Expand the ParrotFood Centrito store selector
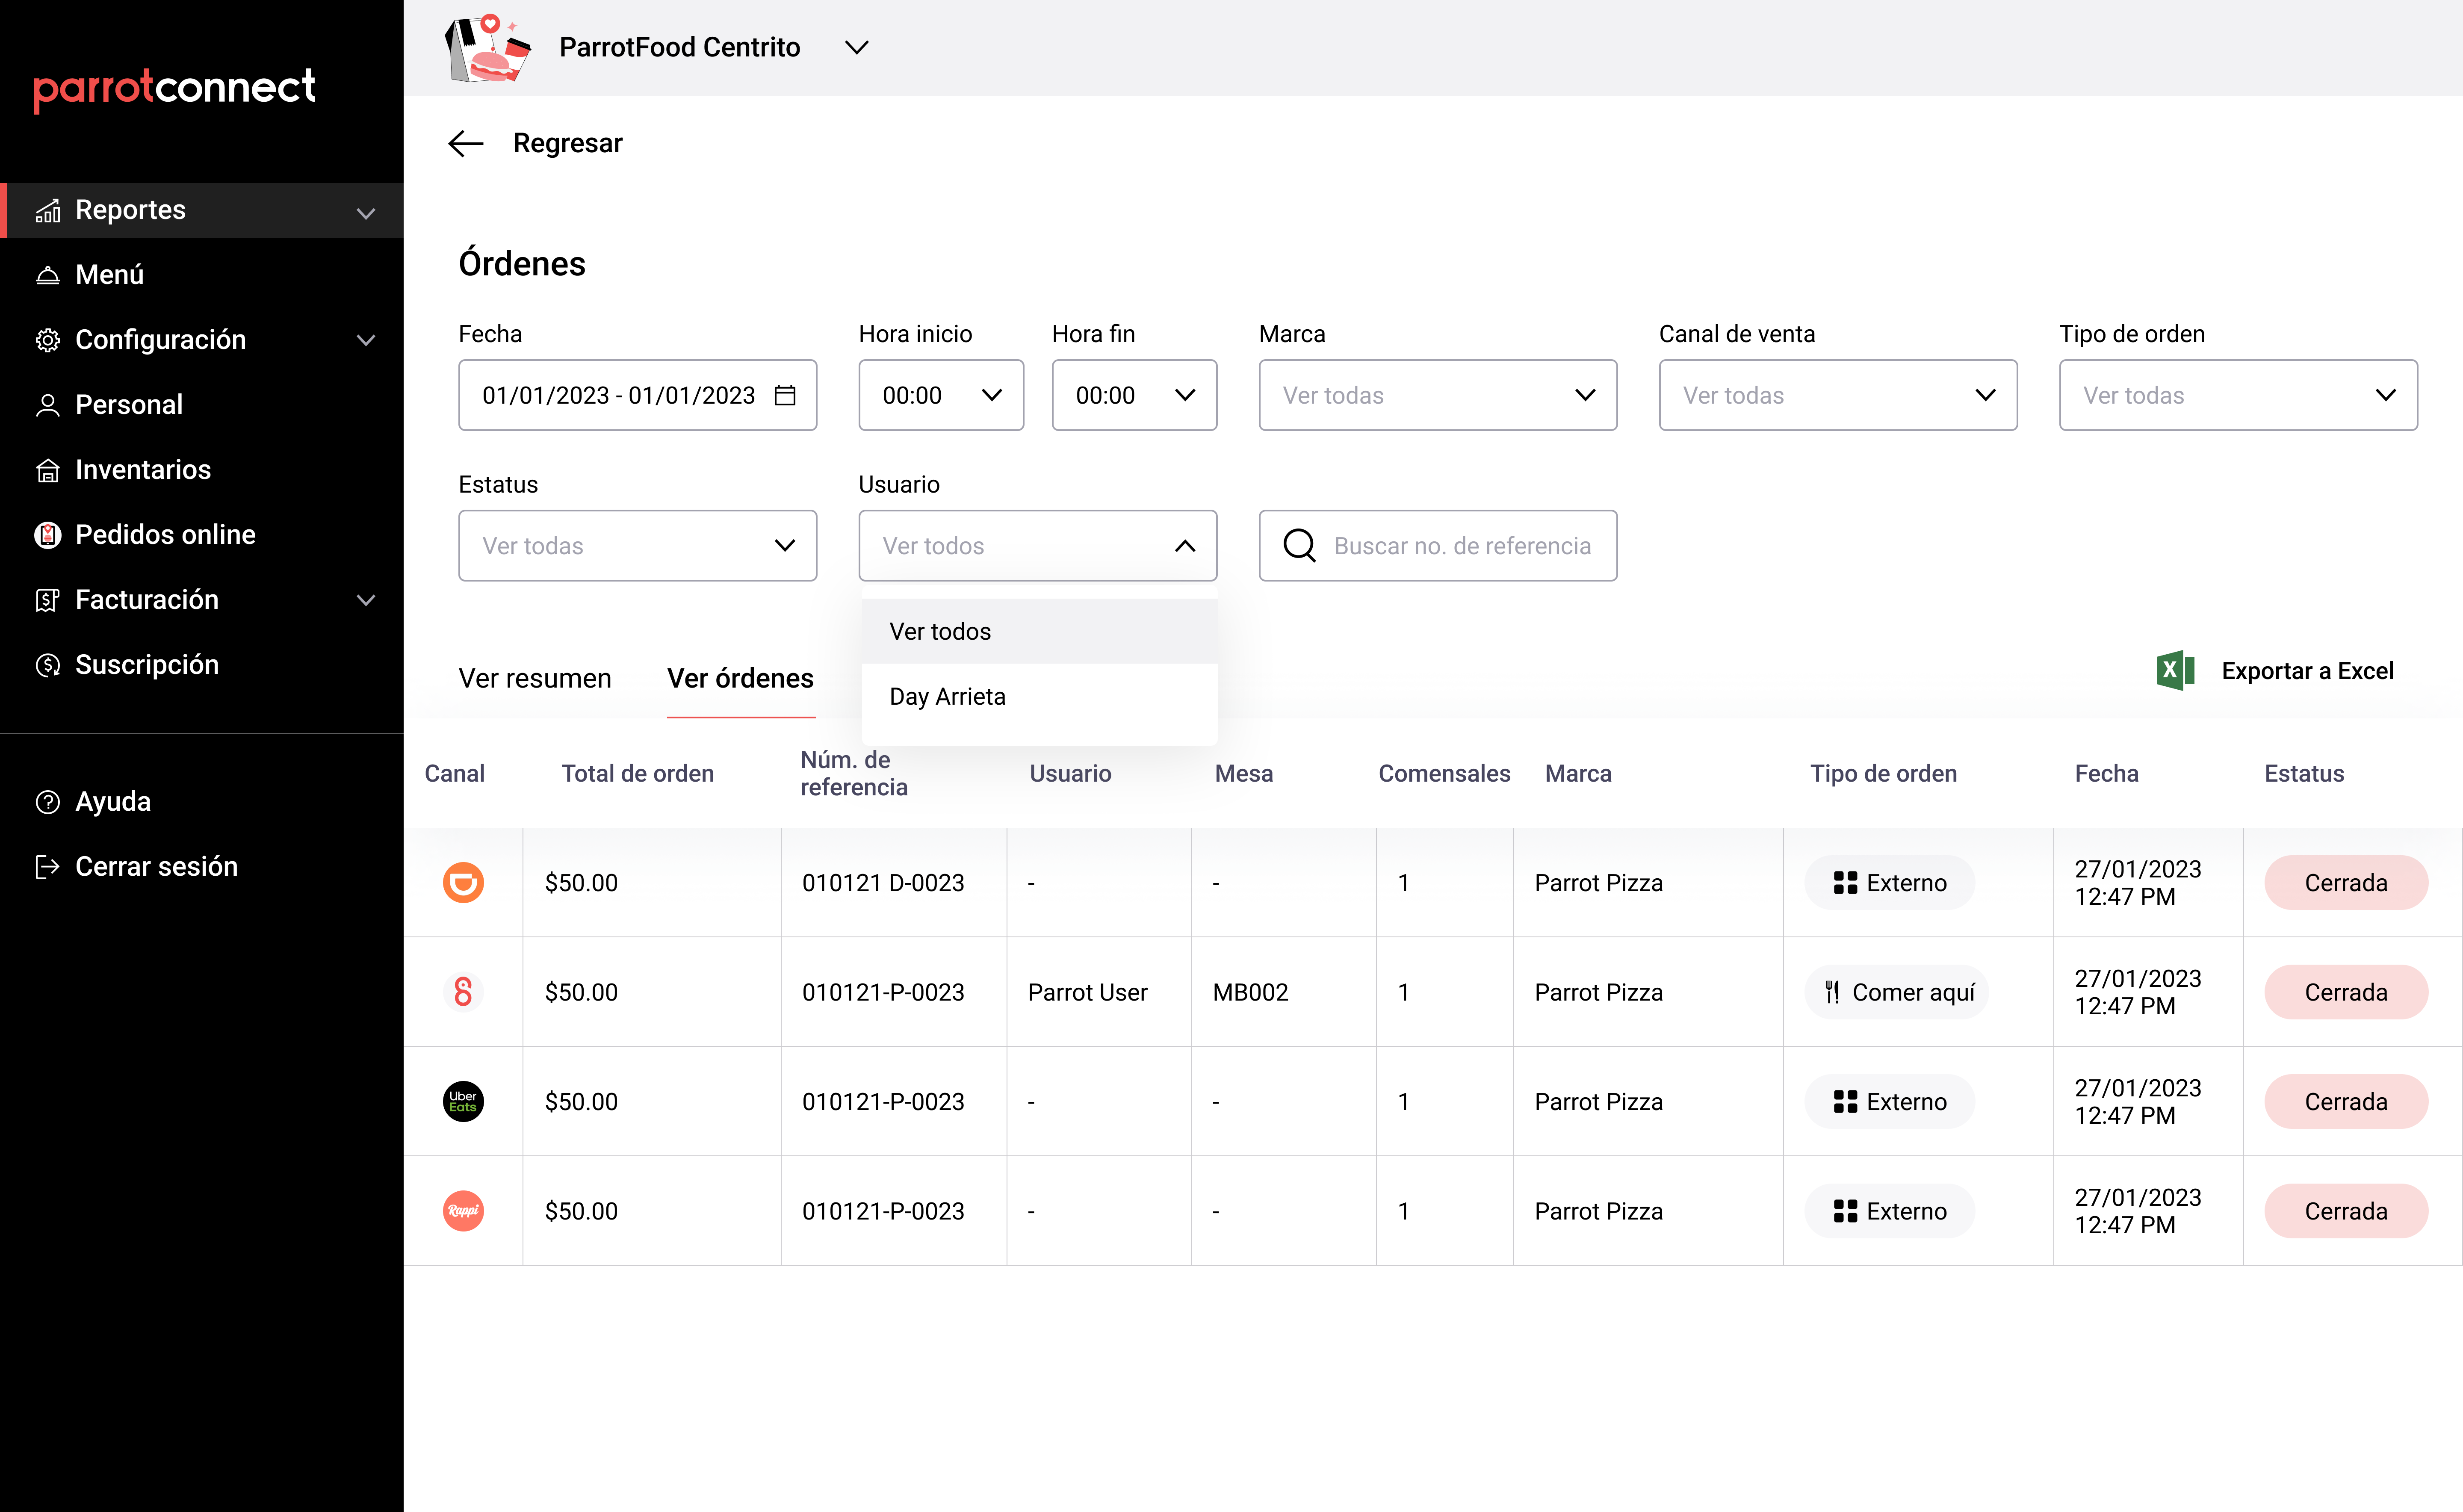This screenshot has height=1512, width=2463. [x=857, y=48]
